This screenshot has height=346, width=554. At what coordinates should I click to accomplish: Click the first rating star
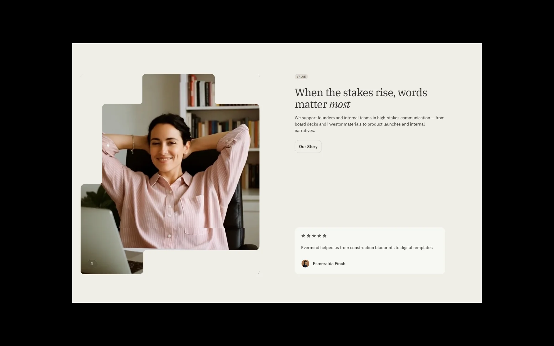[303, 236]
